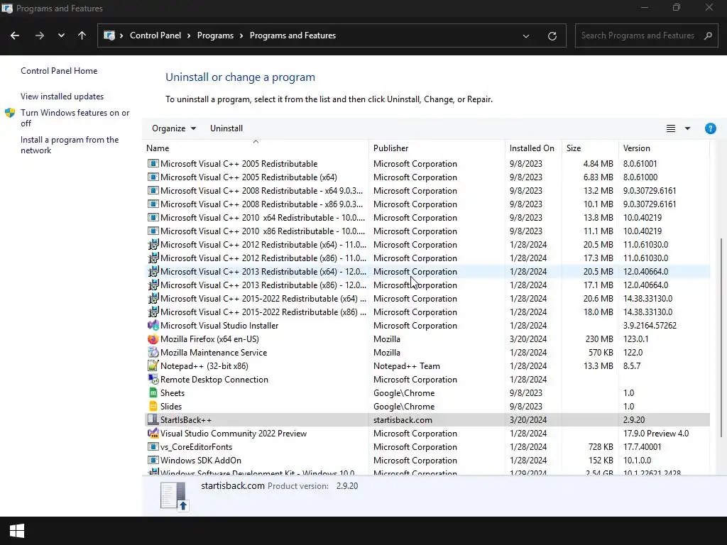
Task: Click the Notepad++ icon
Action: [x=153, y=365]
